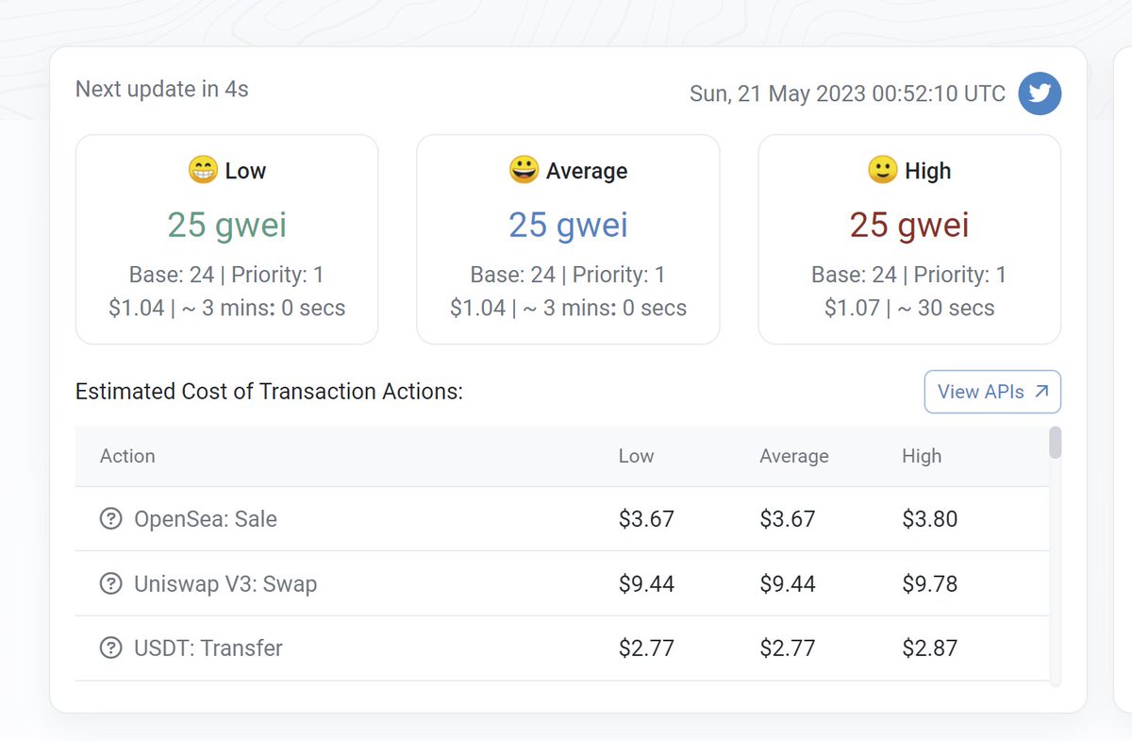1132x741 pixels.
Task: Select the High gas price card
Action: coord(908,238)
